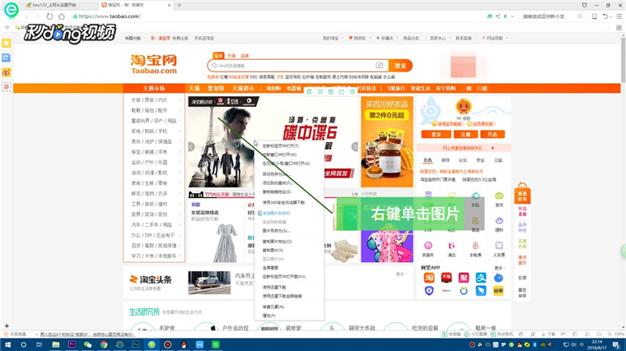Open 购物车 shopping cart link
The height and width of the screenshot is (351, 626).
point(357,39)
